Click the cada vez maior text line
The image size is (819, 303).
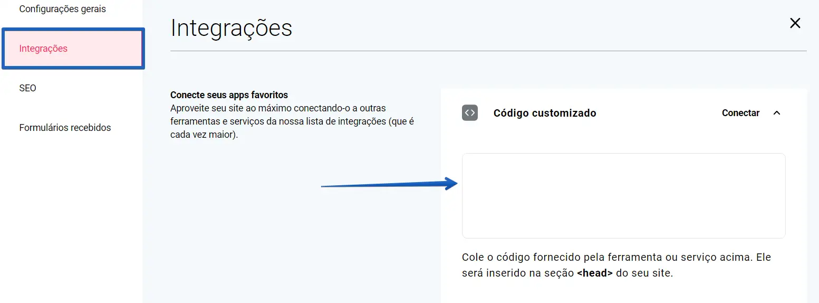click(204, 135)
